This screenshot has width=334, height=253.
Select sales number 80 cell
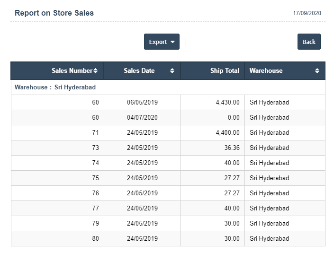coord(95,239)
